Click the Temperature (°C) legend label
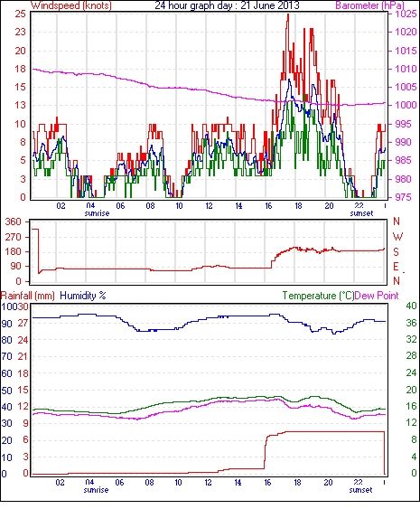The image size is (420, 509). (x=318, y=296)
